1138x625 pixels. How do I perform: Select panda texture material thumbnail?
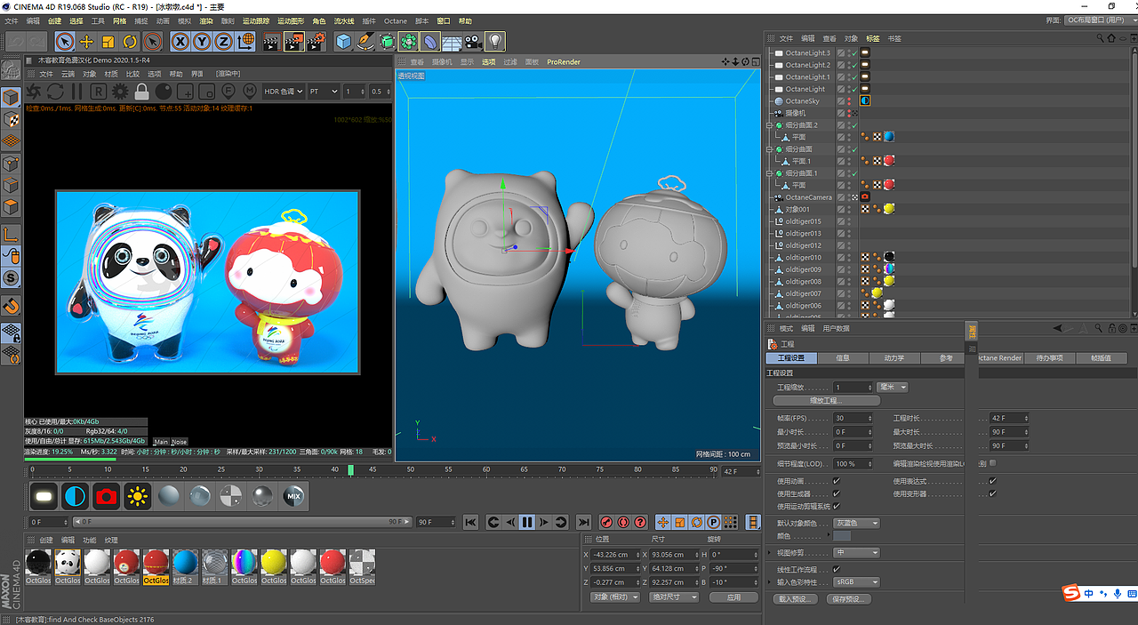68,562
